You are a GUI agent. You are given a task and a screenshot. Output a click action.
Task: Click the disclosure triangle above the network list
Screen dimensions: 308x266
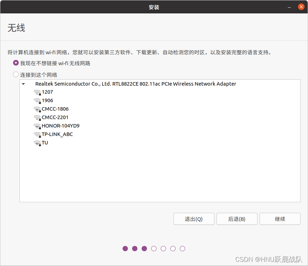click(23, 84)
